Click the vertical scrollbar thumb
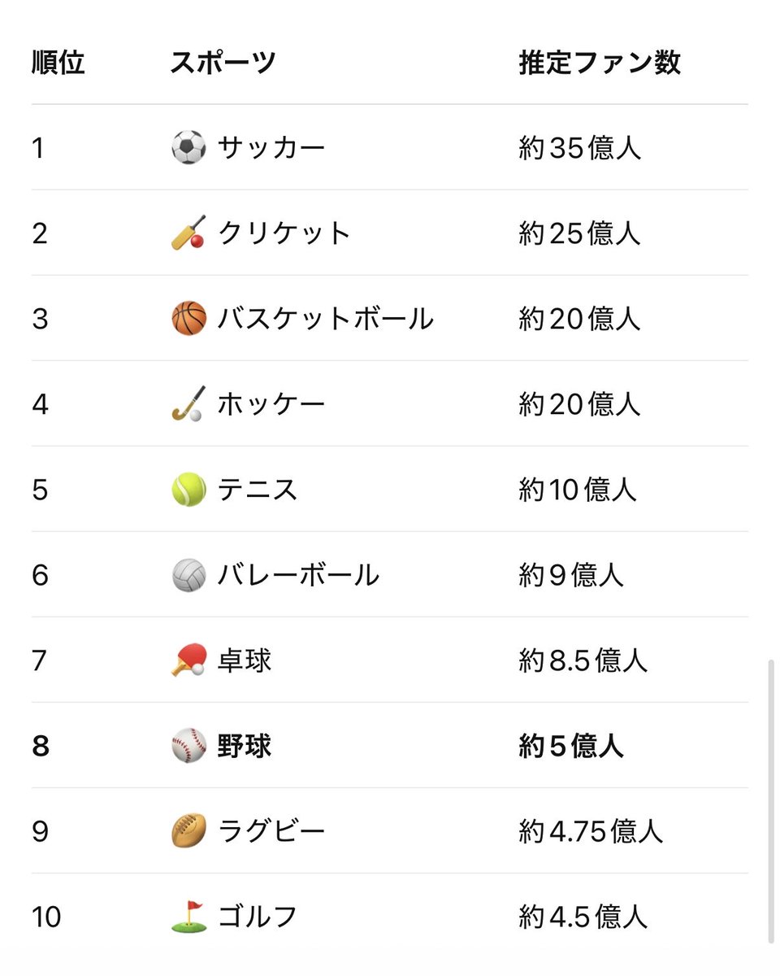This screenshot has height=976, width=780. click(771, 801)
